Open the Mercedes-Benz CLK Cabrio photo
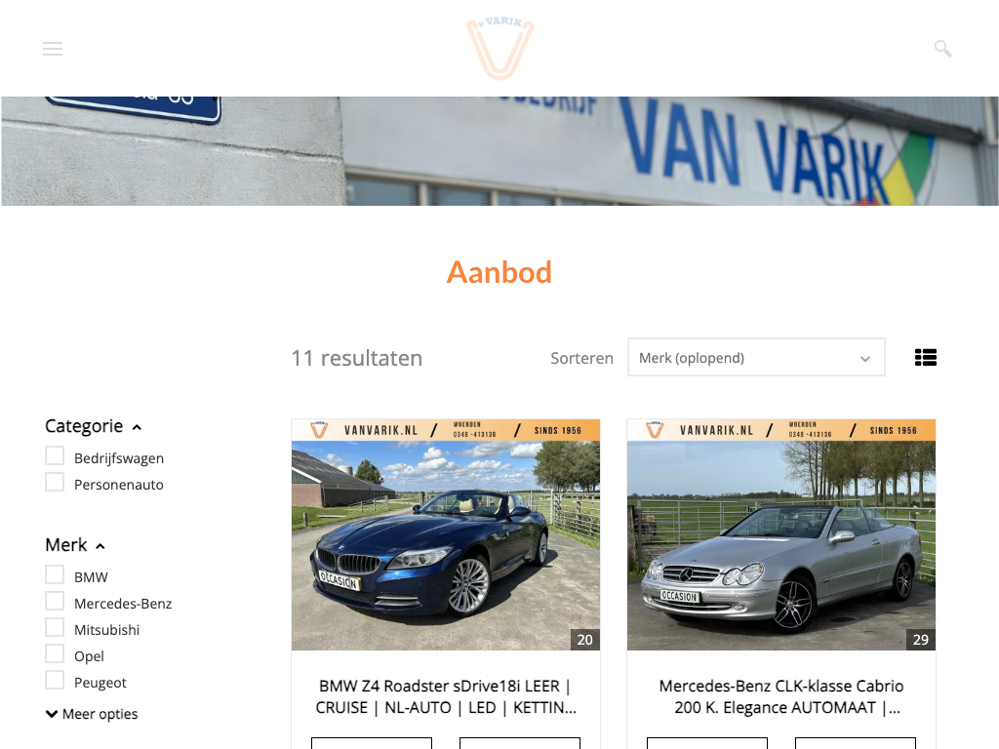Screen dimensions: 999x749 [x=781, y=534]
